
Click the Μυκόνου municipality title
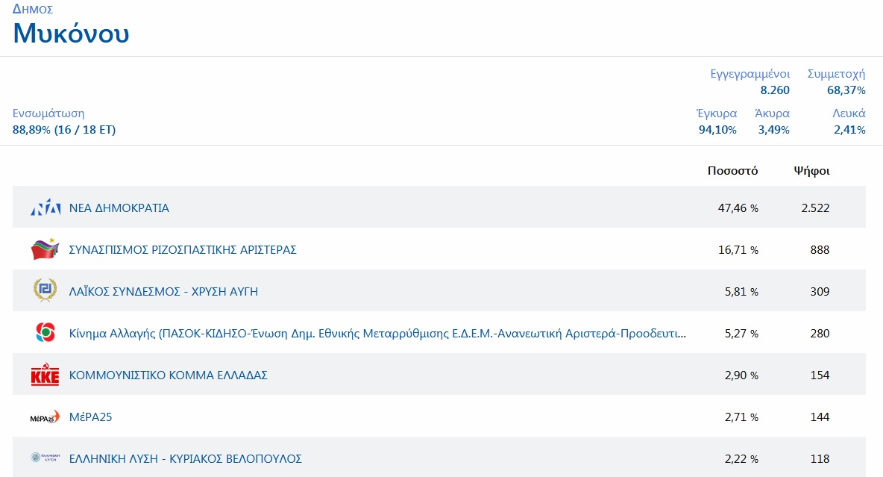71,34
